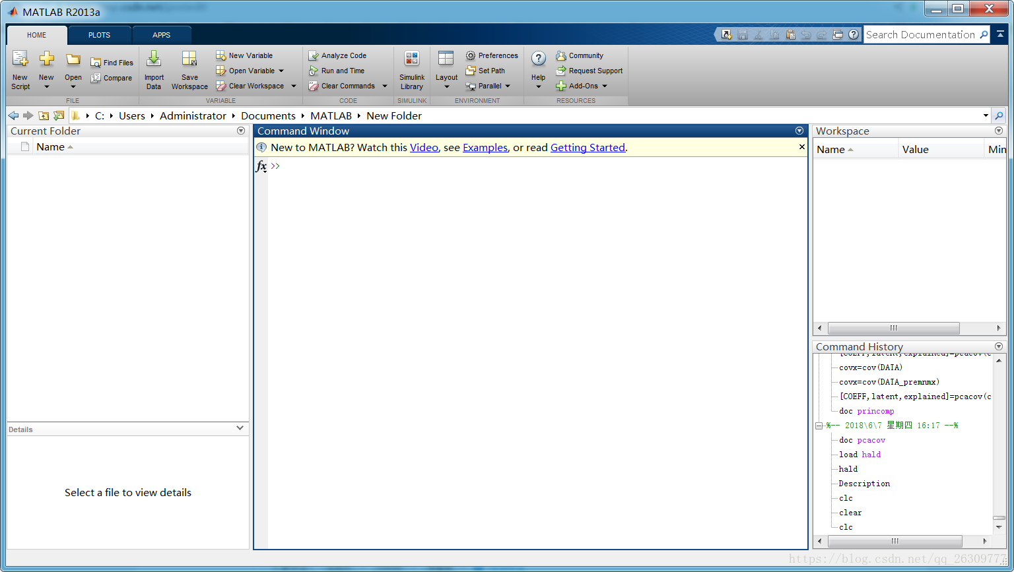This screenshot has width=1014, height=572.
Task: Click back arrow in folder toolbar
Action: point(13,115)
